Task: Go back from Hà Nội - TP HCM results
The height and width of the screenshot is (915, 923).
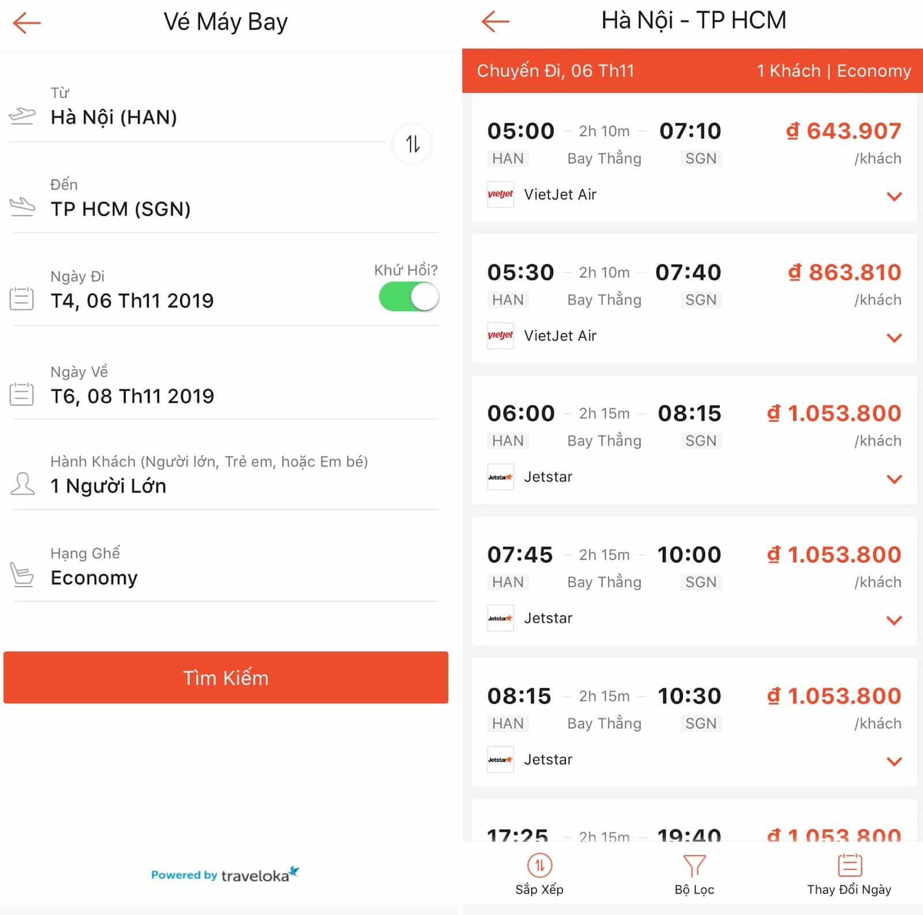Action: pos(496,21)
